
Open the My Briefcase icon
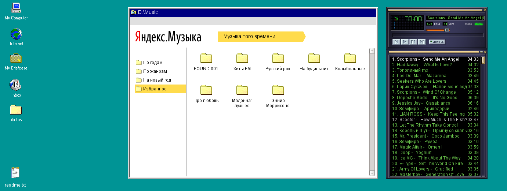tap(16, 61)
